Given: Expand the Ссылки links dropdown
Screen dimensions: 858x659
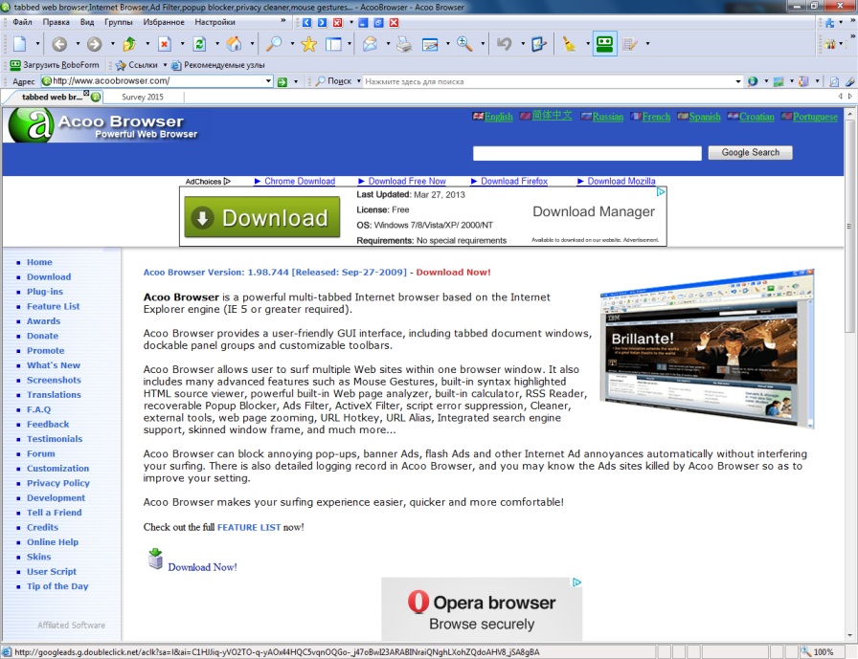Looking at the screenshot, I should point(165,65).
